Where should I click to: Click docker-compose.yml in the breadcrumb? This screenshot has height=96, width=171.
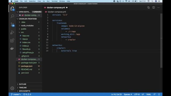[57, 12]
